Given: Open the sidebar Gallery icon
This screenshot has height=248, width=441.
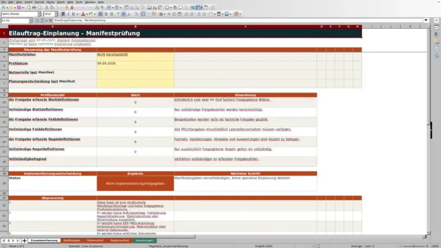Looking at the screenshot, I should (436, 41).
